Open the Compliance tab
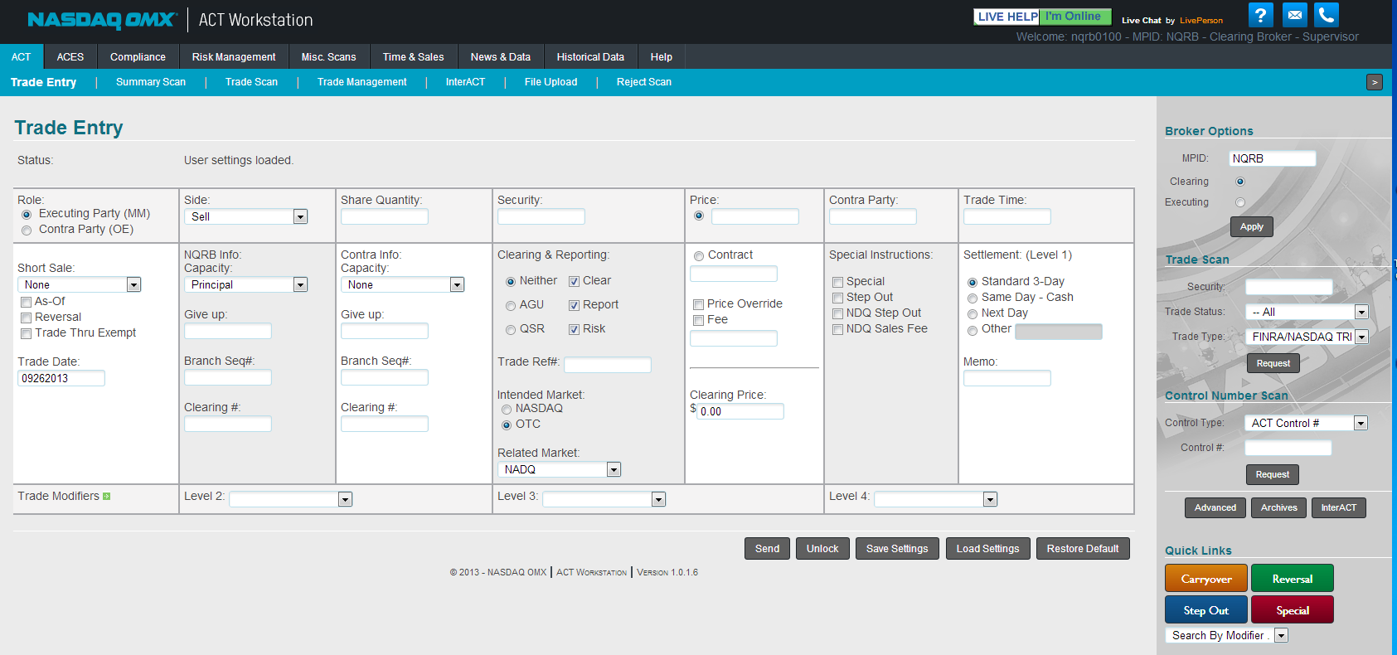This screenshot has height=655, width=1397. (x=138, y=57)
